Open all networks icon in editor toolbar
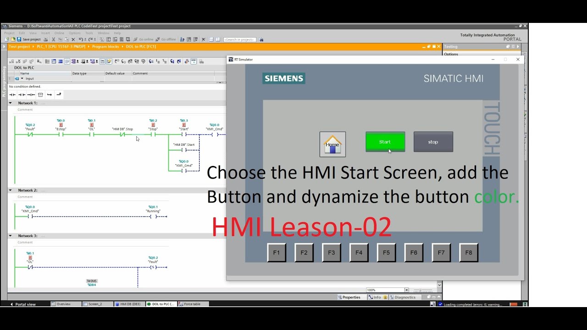The image size is (587, 330). [x=54, y=61]
